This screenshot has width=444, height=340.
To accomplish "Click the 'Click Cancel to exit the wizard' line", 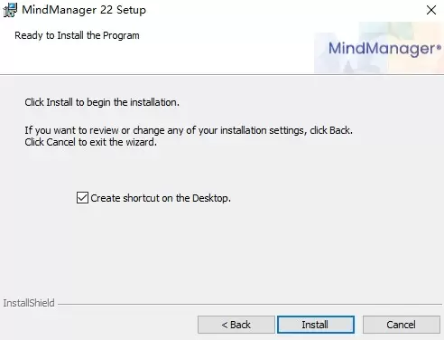I will [x=91, y=142].
